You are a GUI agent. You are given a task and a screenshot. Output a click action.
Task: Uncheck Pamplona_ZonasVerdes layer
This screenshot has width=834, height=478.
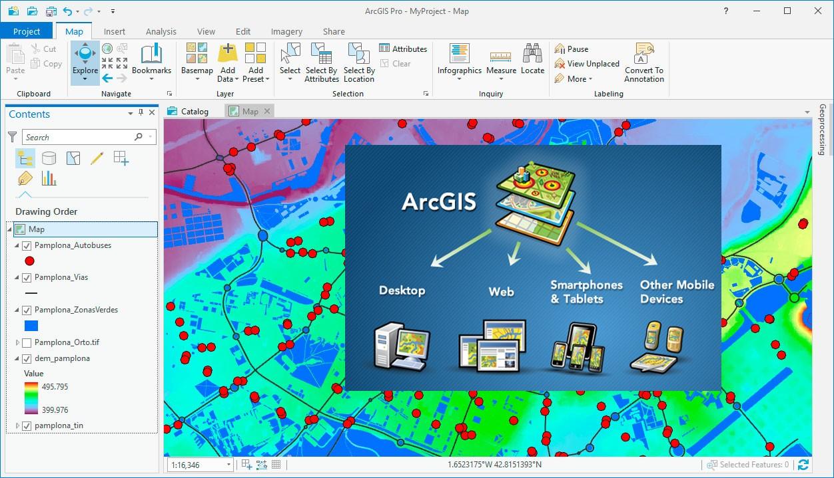pyautogui.click(x=27, y=310)
